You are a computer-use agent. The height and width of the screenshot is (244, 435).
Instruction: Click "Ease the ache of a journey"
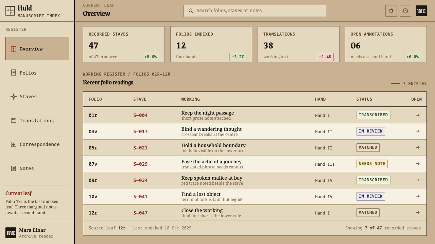point(211,162)
